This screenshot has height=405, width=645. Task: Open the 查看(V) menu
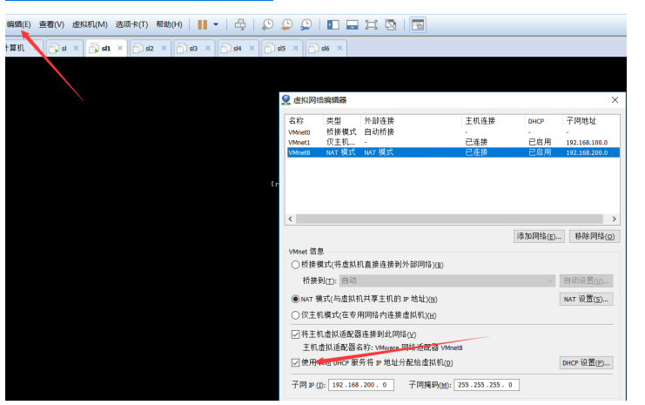tap(51, 24)
